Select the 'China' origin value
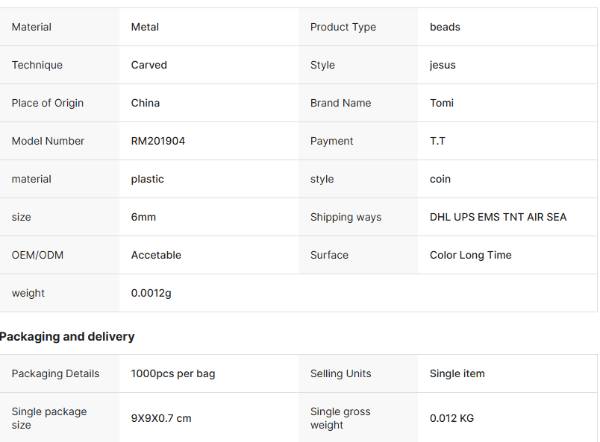Screen dimensions: 600x442 click(146, 103)
